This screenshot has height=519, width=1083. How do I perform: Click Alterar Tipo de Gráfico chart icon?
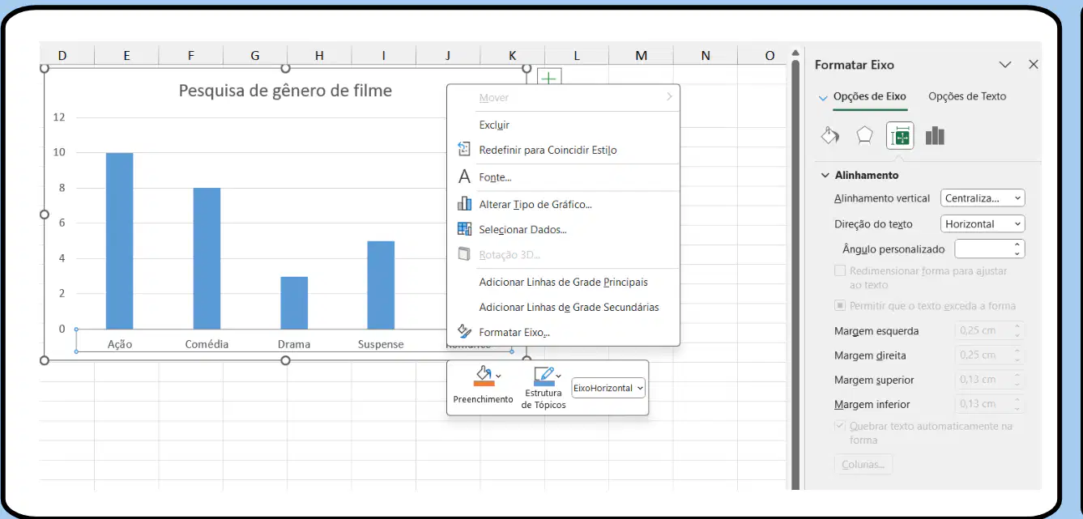[x=464, y=204]
